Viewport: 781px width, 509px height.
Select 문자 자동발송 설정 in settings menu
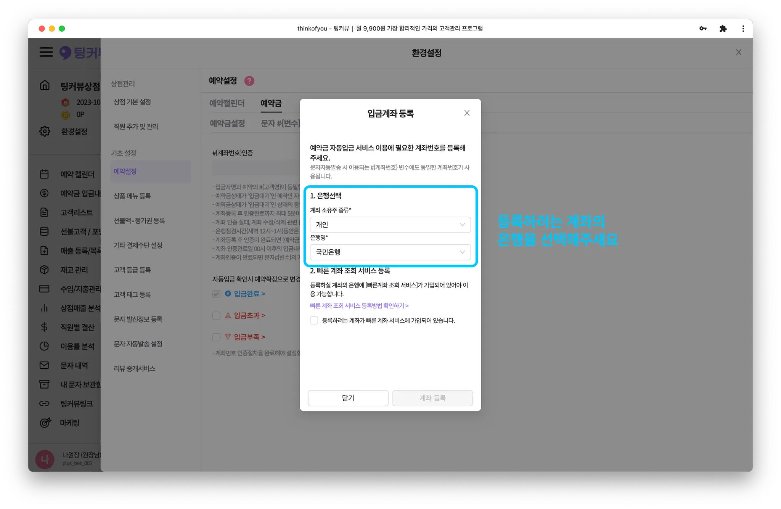point(138,344)
